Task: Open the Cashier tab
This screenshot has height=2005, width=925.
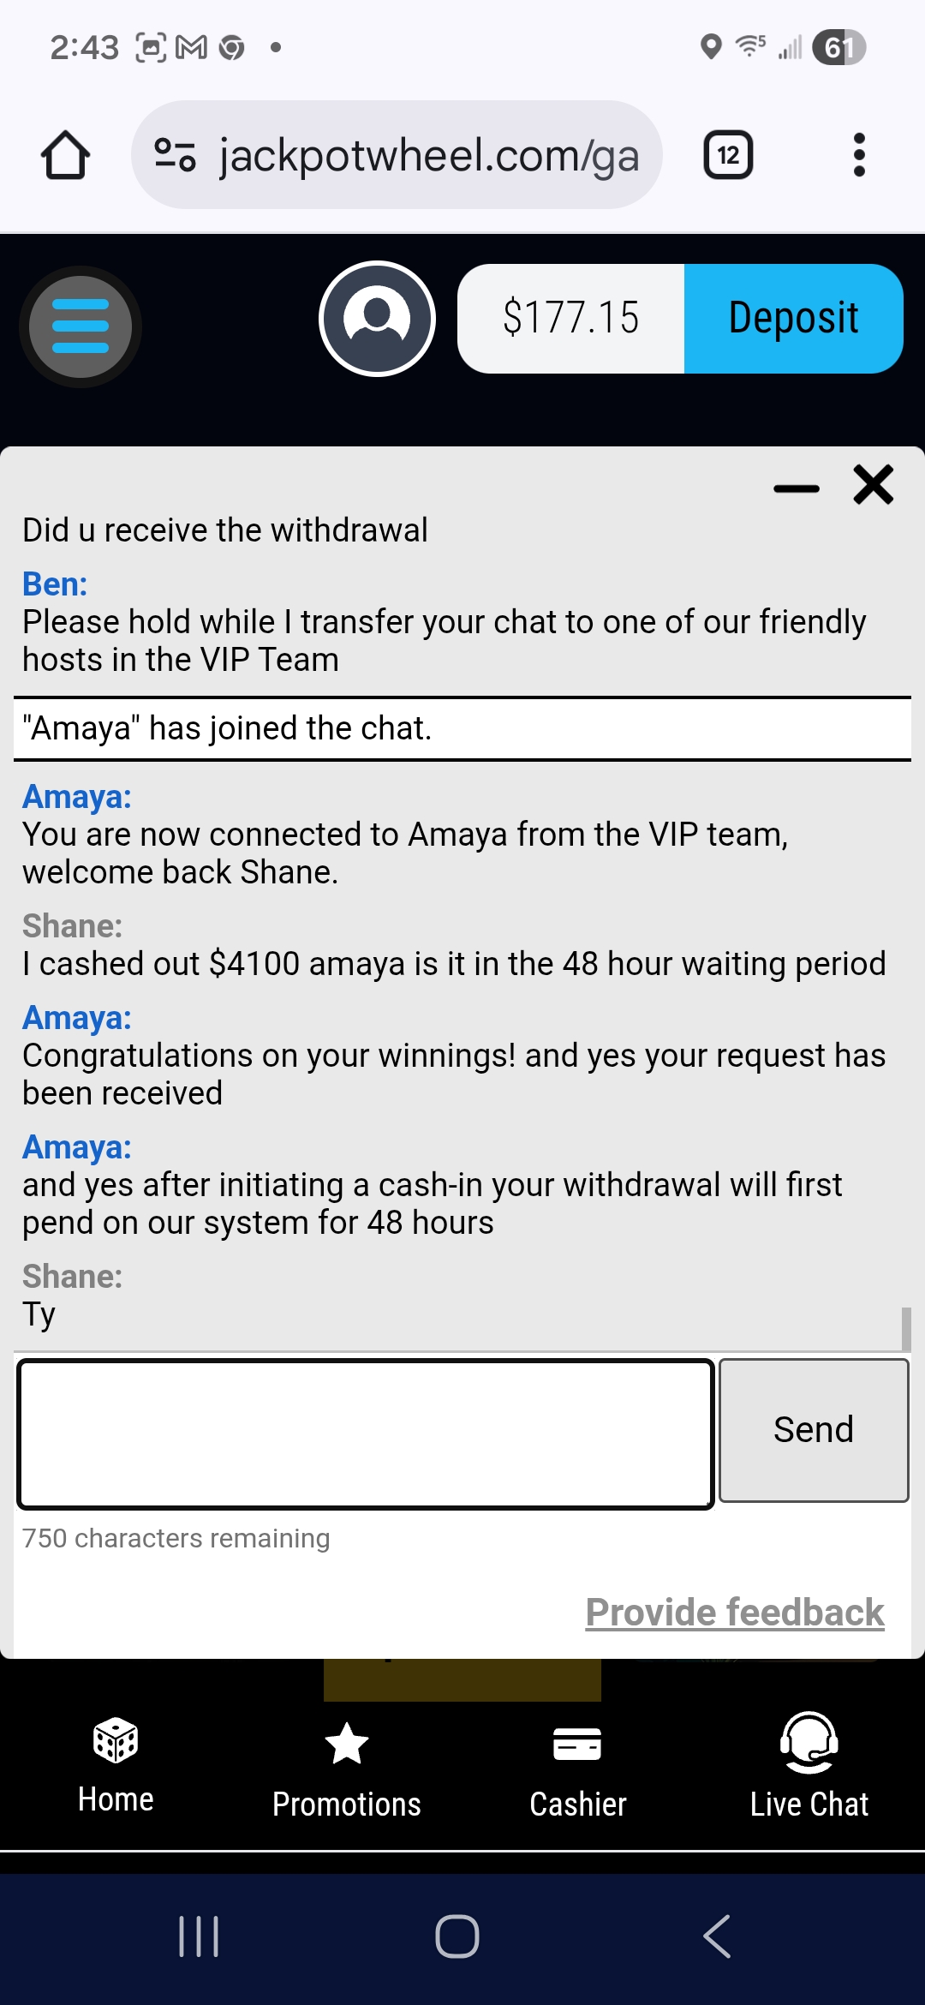Action: tap(578, 1769)
